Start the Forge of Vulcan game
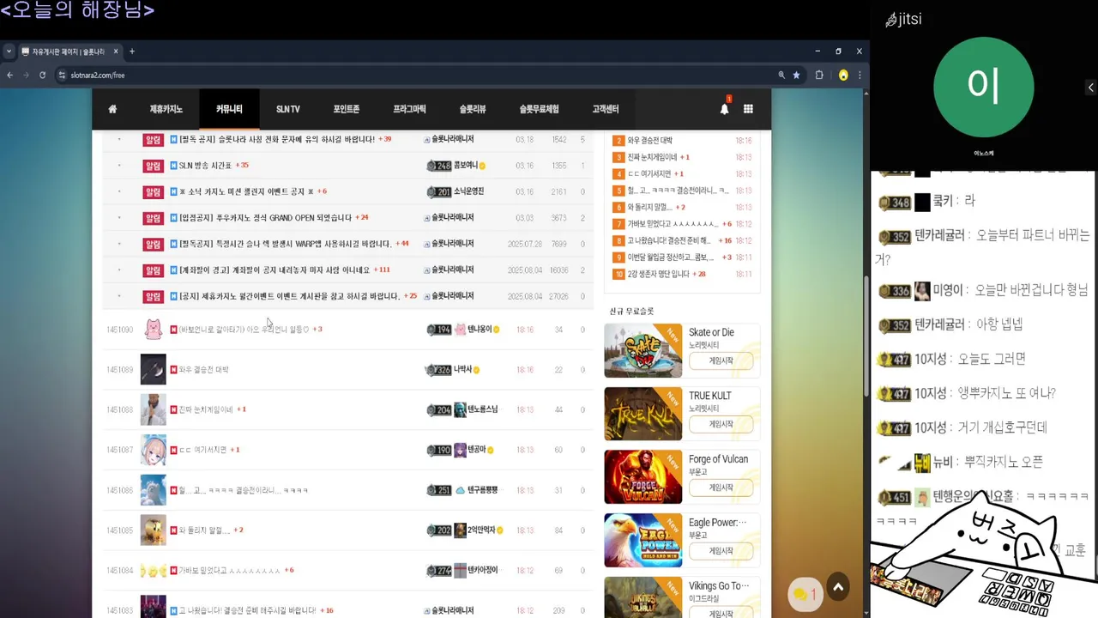Image resolution: width=1098 pixels, height=618 pixels. (721, 488)
